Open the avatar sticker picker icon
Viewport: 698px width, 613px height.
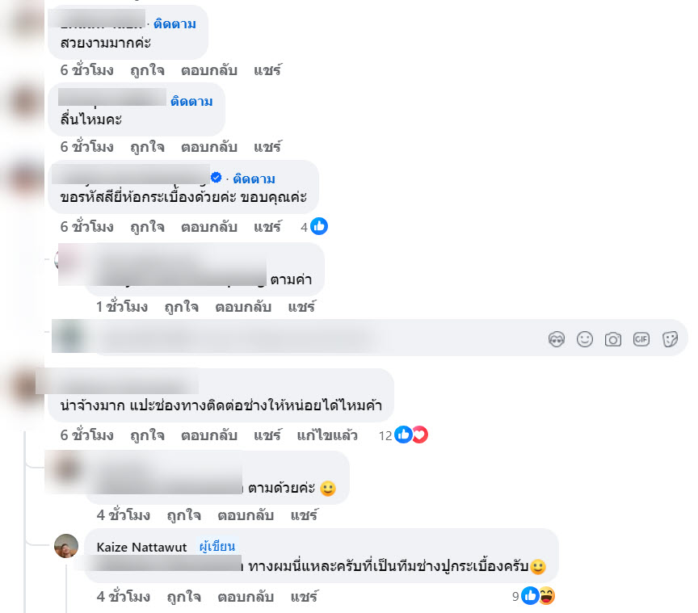click(x=557, y=339)
